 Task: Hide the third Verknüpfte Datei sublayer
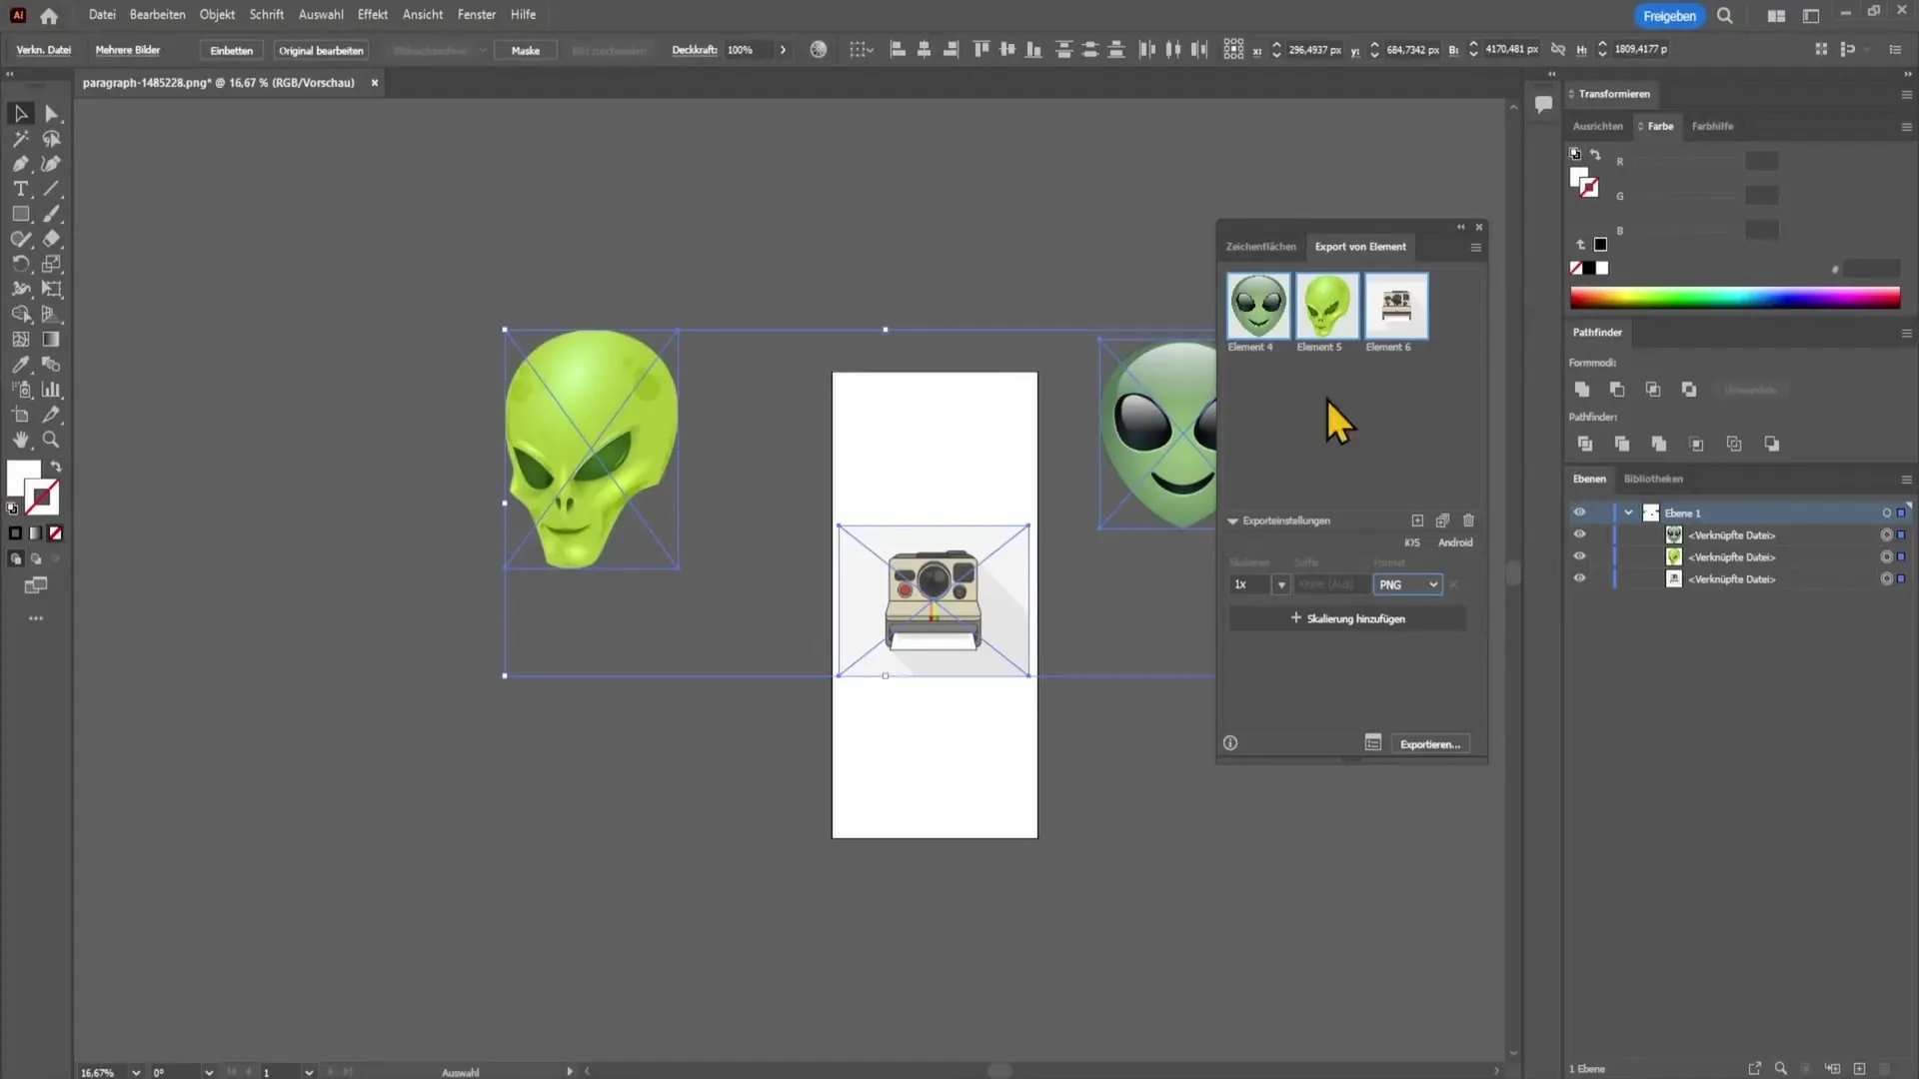tap(1579, 578)
